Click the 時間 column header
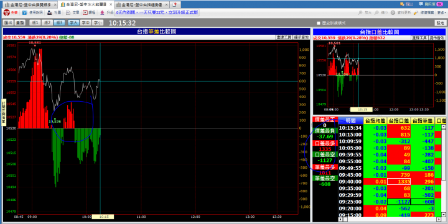 click(350, 120)
